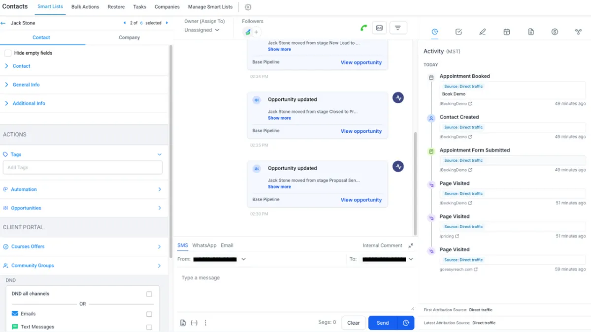Open the Notes pencil icon

483,32
